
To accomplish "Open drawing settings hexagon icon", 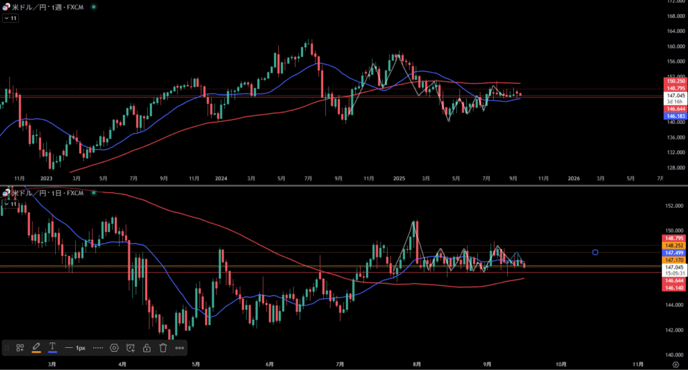I will pyautogui.click(x=114, y=348).
